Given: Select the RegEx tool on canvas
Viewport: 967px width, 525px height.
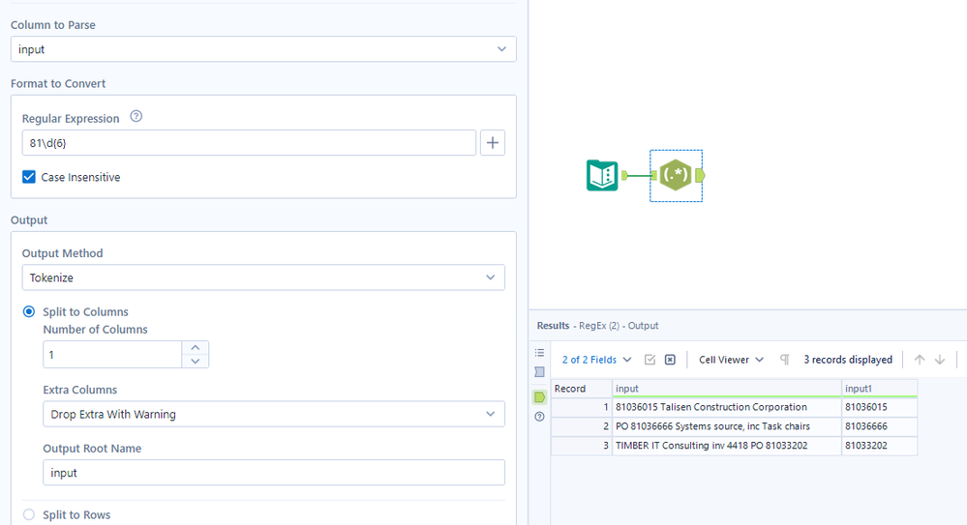Looking at the screenshot, I should (676, 175).
